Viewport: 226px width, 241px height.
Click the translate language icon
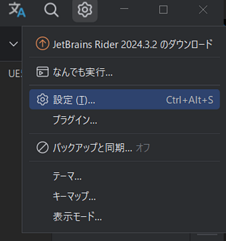[x=17, y=10]
